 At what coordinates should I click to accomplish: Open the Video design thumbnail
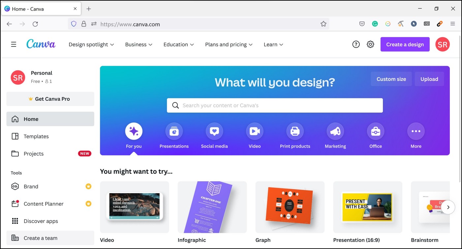point(135,207)
